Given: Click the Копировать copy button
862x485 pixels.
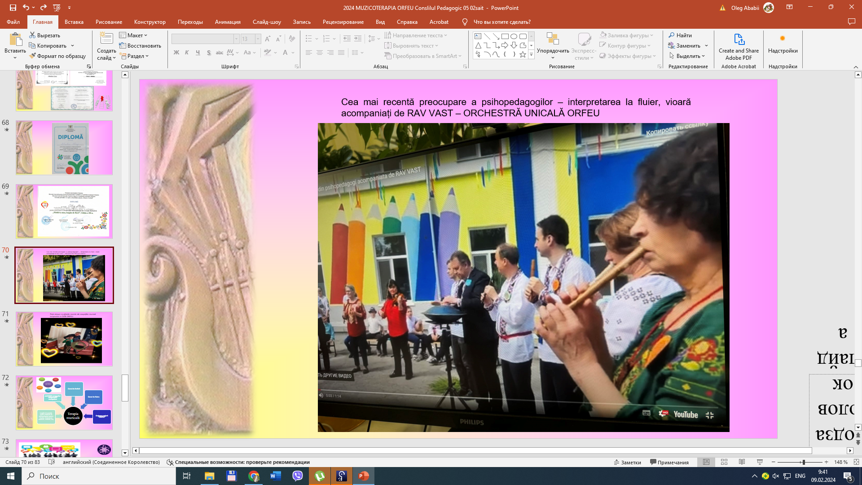Looking at the screenshot, I should (x=48, y=46).
